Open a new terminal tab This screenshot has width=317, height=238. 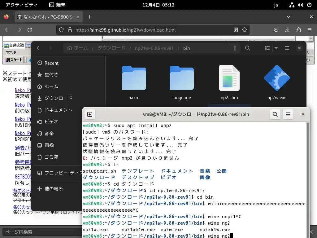[90, 114]
